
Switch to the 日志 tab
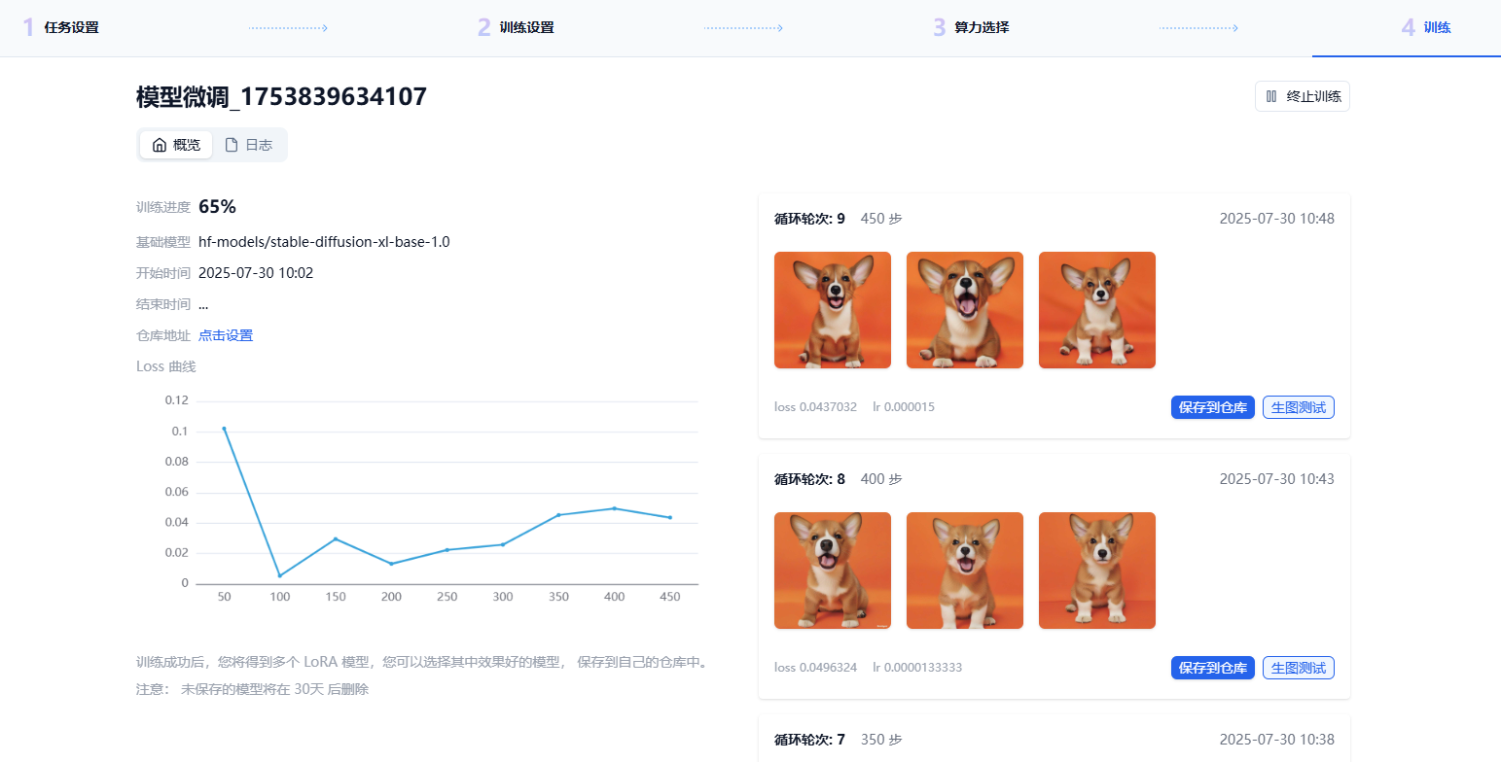pos(249,145)
